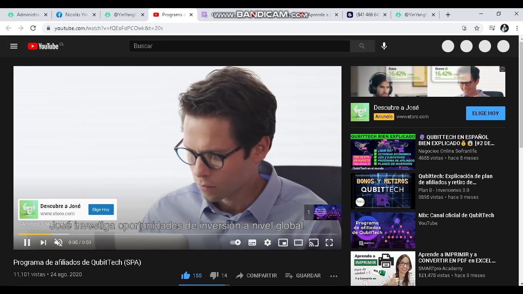
Task: Open the install/download icon in address bar
Action: pos(464,28)
